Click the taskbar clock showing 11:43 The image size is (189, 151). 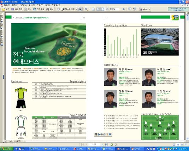point(183,149)
